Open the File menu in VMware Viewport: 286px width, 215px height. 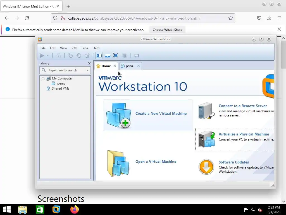(43, 48)
